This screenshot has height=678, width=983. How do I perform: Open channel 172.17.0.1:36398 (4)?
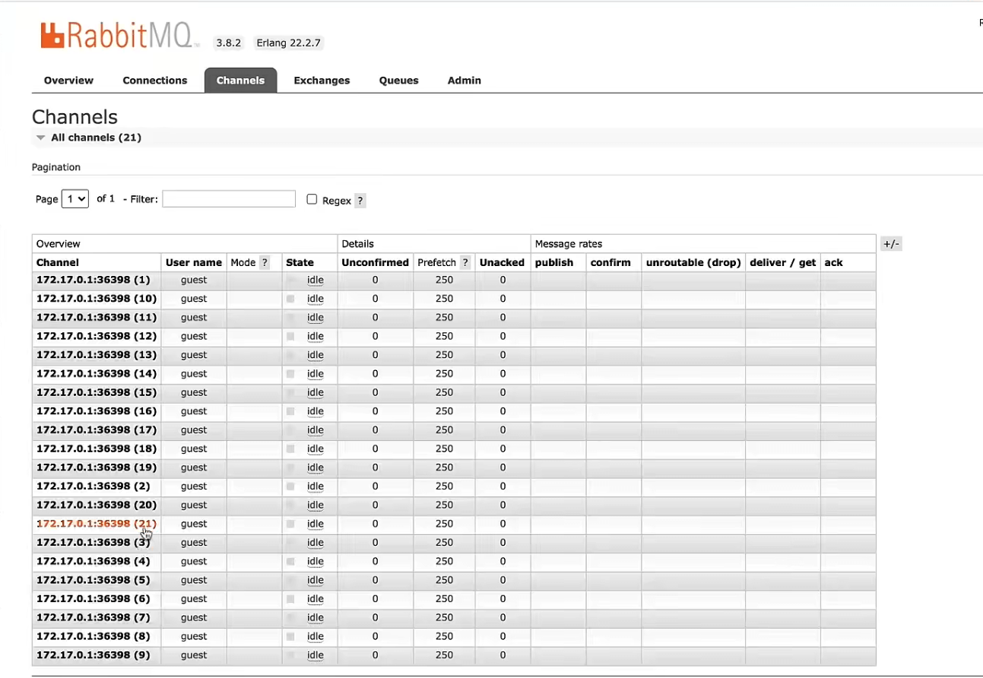pos(94,561)
